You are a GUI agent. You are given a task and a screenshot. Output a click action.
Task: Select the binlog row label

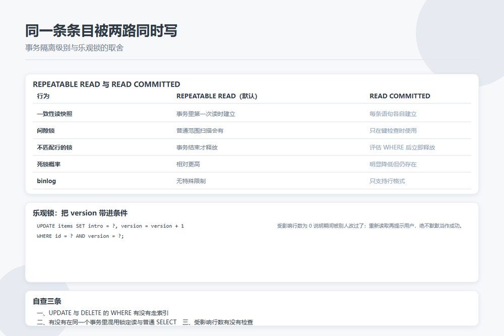point(46,181)
